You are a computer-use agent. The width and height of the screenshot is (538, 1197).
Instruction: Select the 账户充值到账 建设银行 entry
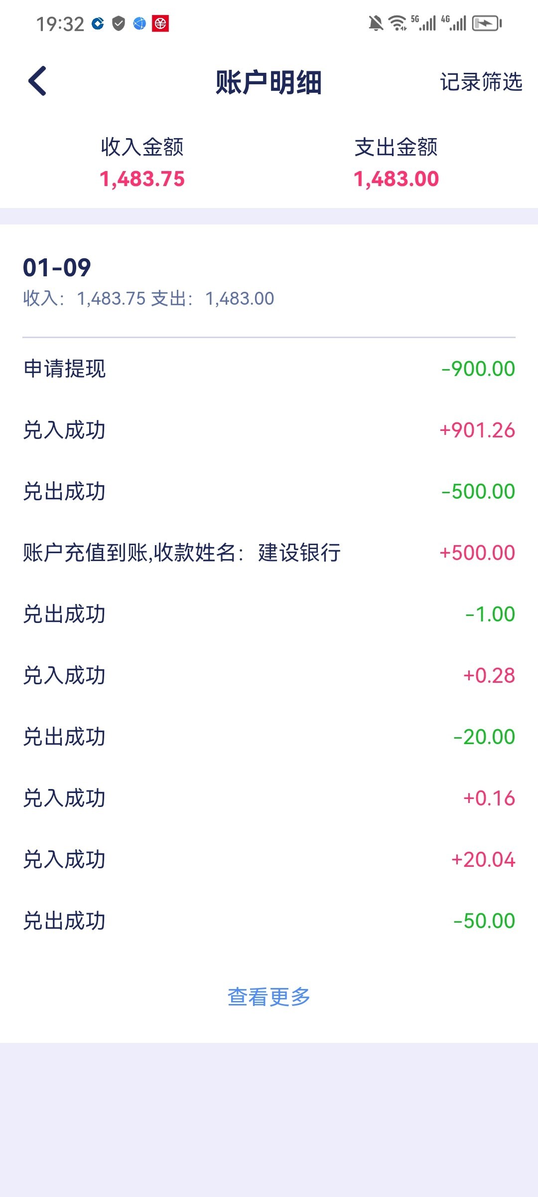tap(269, 553)
